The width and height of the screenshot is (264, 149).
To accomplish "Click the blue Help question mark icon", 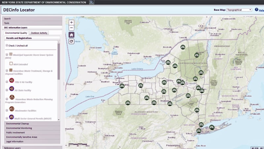I will [256, 10].
